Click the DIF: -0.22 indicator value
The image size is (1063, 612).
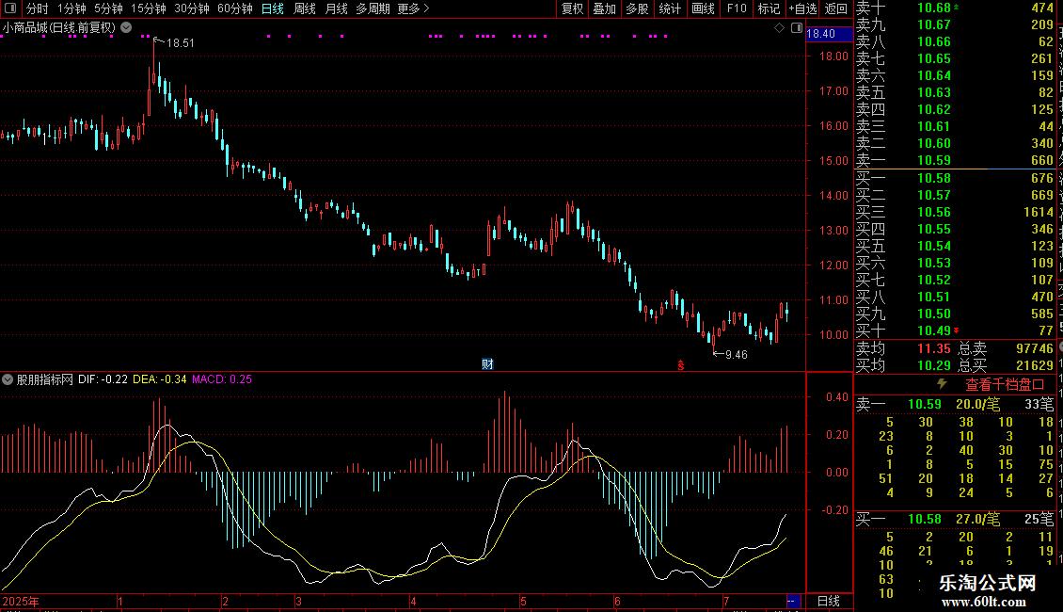(103, 379)
